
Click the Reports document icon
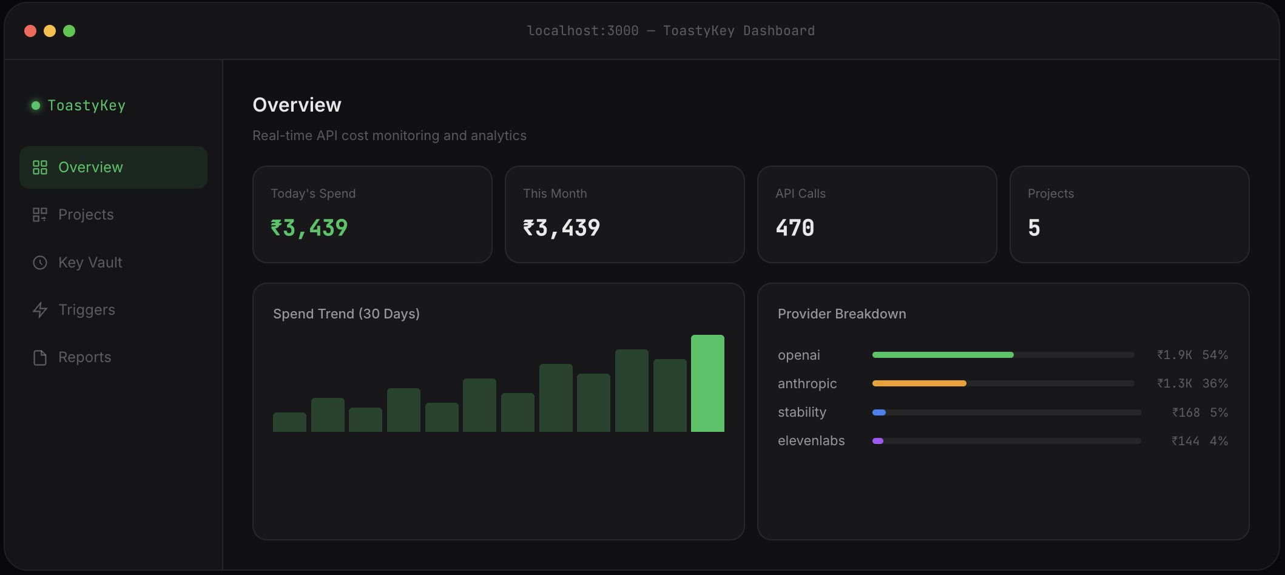[40, 358]
